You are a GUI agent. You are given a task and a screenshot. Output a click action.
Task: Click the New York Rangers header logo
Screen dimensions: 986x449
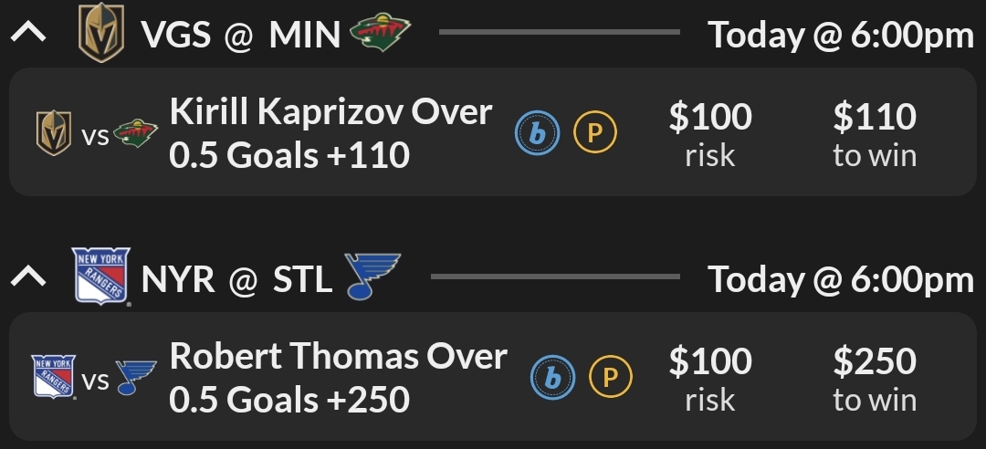click(x=100, y=276)
